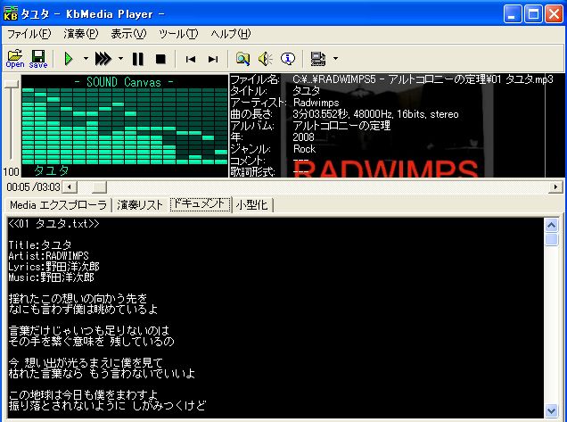The width and height of the screenshot is (567, 422).
Task: Click the Open file icon
Action: click(x=15, y=59)
